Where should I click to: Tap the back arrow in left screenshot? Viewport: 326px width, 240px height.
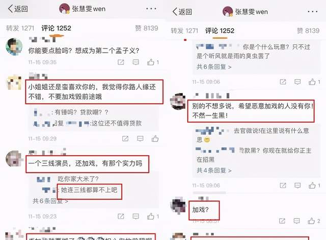point(10,9)
